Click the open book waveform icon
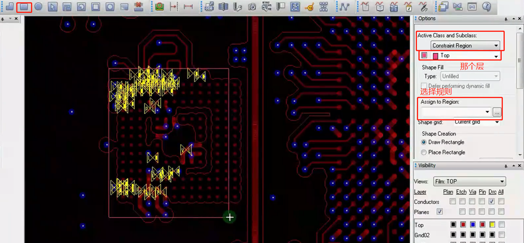Viewport: 524px width, 243px height. 379,7
